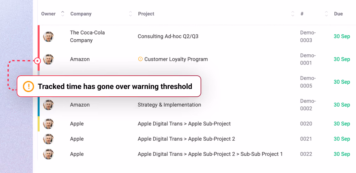Screen dimensions: 356x173
Task: Sort by number using # column arrows
Action: (x=326, y=14)
